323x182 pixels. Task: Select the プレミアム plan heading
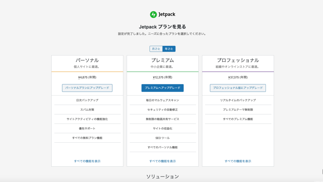click(162, 60)
